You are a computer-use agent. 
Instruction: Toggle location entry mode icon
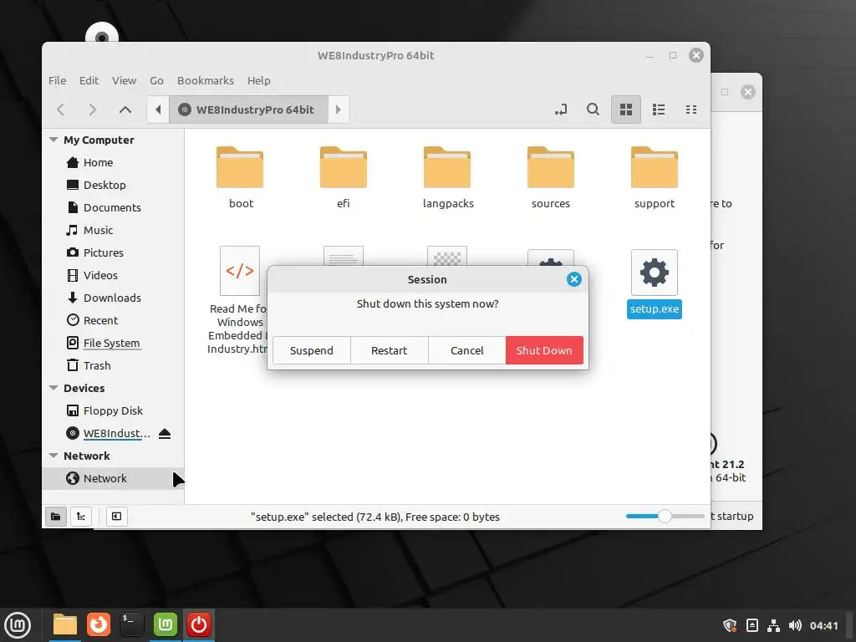(561, 110)
